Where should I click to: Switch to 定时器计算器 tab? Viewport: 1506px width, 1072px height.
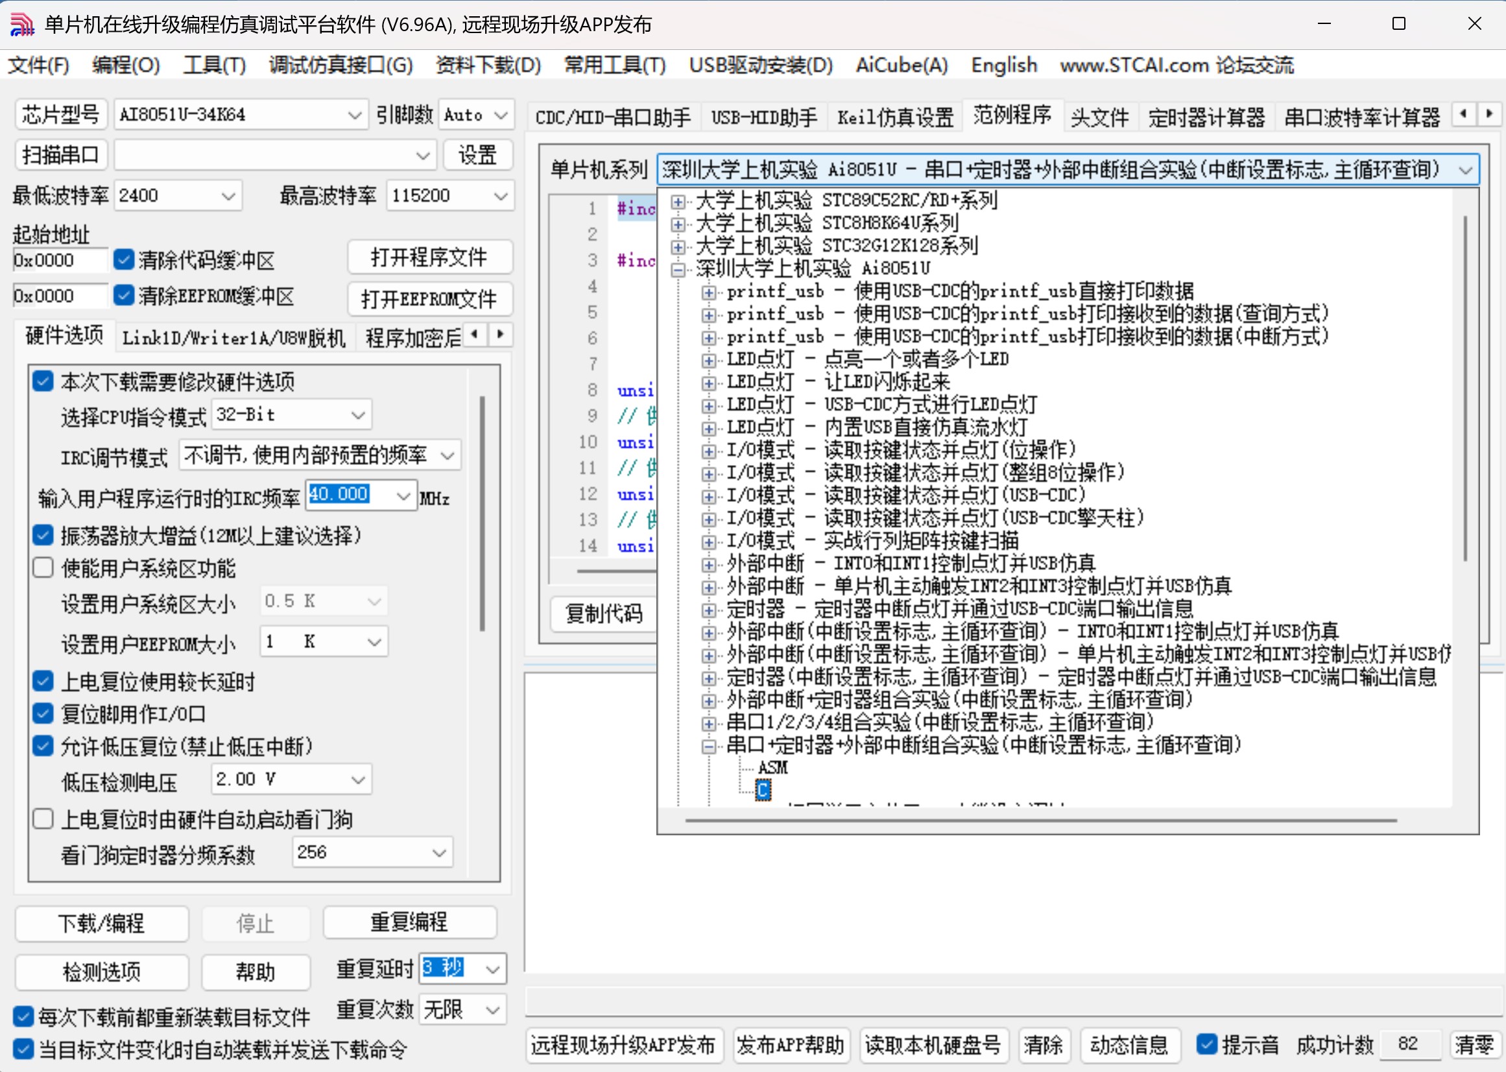point(1206,117)
